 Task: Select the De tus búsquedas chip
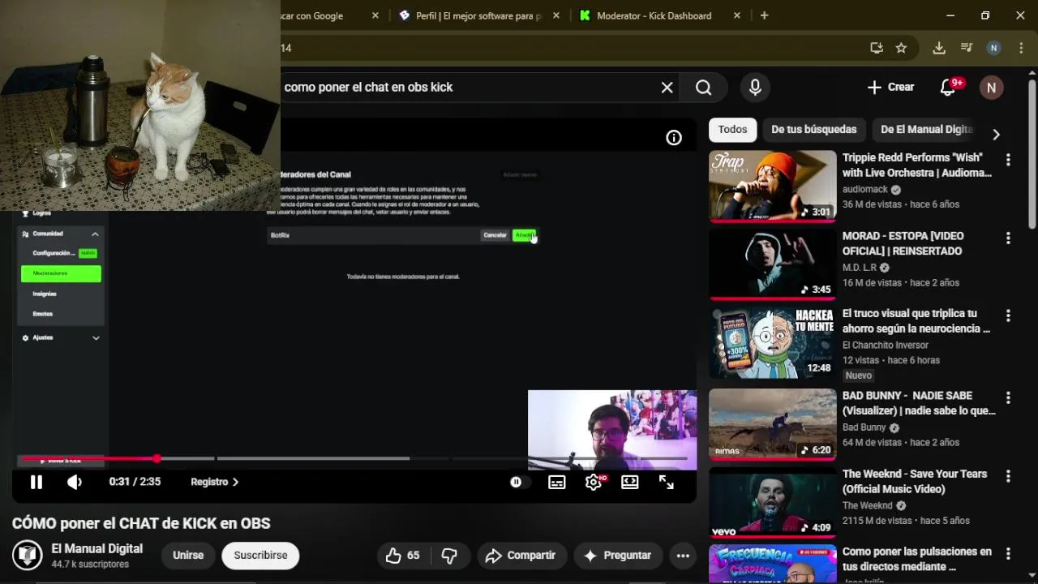click(813, 130)
